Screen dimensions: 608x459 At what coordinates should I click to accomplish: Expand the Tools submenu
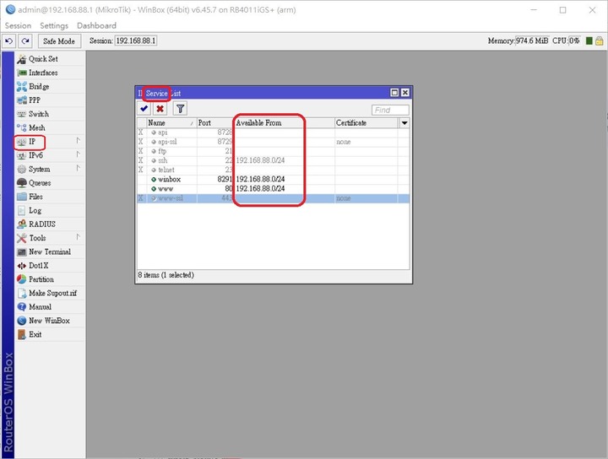(x=50, y=238)
